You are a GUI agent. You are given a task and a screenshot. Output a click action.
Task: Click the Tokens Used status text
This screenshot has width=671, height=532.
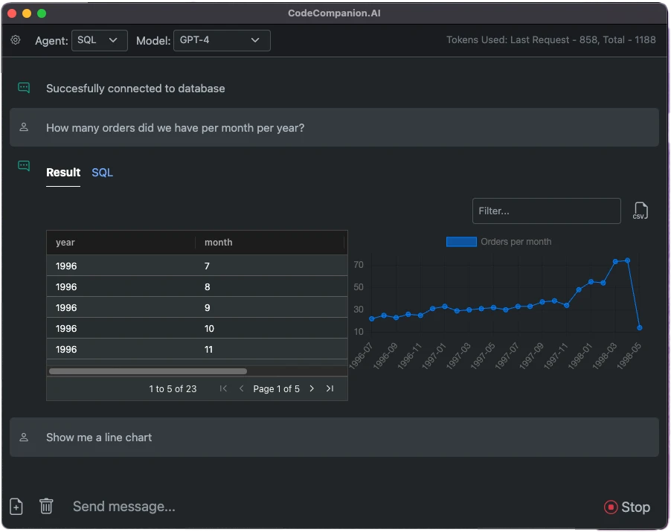coord(550,39)
